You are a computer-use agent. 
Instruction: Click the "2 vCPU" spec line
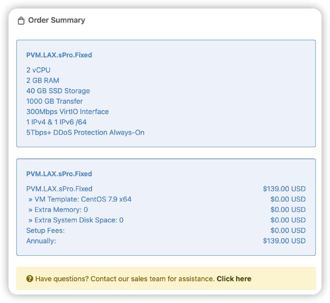pos(38,70)
